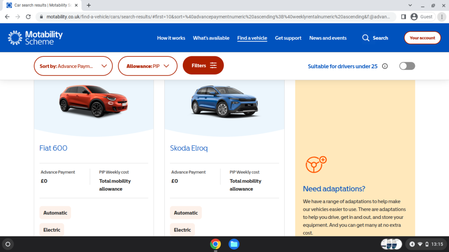Click Skoda Elroq Advance Payment £0 value
449x252 pixels.
pyautogui.click(x=175, y=181)
